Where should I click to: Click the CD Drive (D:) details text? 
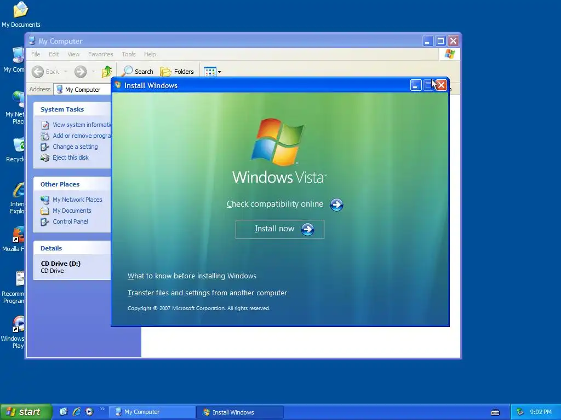click(x=60, y=264)
